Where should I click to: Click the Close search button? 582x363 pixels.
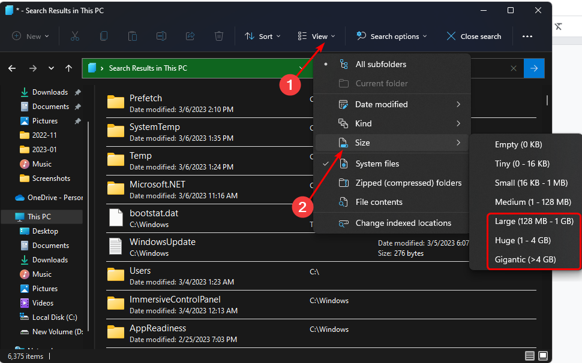coord(473,36)
